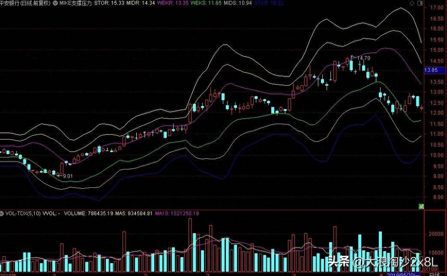The width and height of the screenshot is (447, 276).
Task: Click the WEKR: 13.35 value
Action: (173, 3)
